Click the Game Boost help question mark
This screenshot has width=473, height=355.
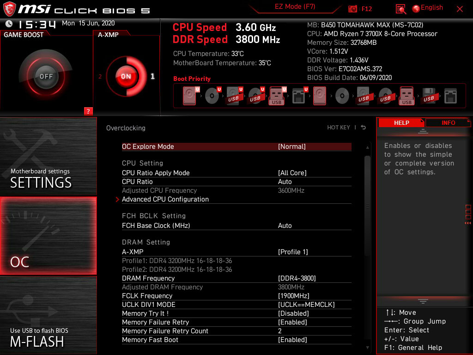(x=88, y=111)
